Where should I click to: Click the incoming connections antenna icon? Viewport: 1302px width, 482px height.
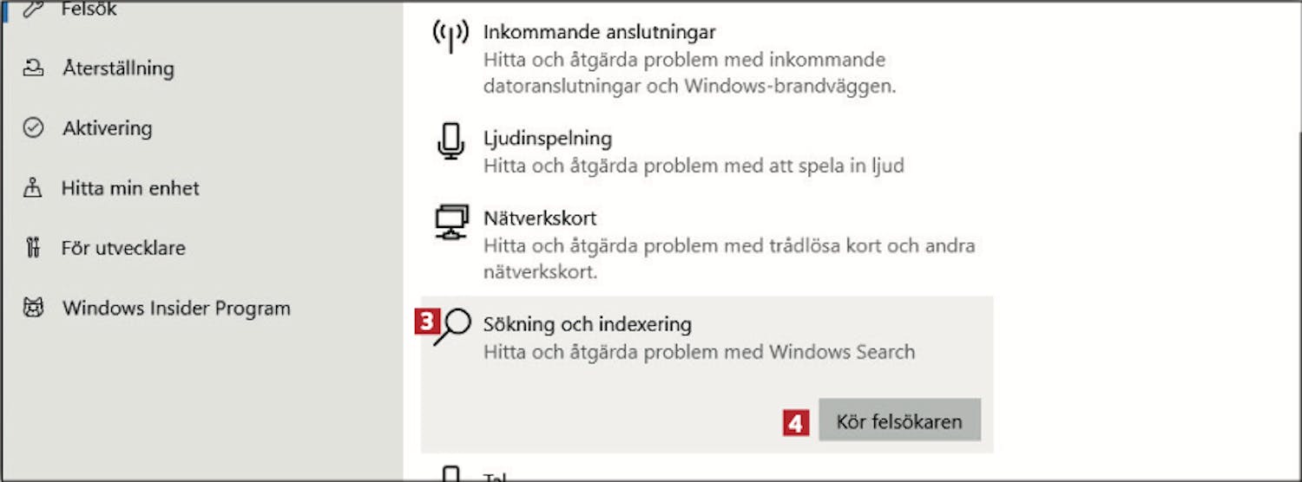coord(450,36)
